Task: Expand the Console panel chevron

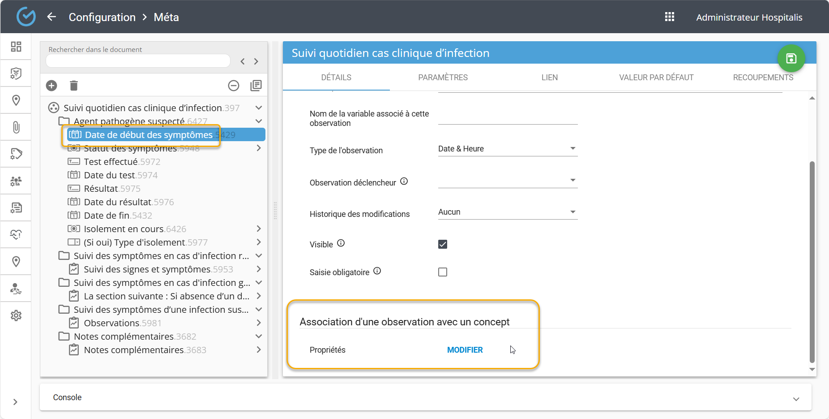Action: (796, 398)
